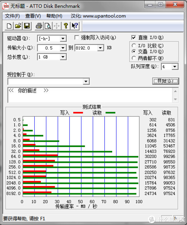The image size is (187, 225).
Task: Expand the 队列深度 queue depth dropdown
Action: click(x=175, y=67)
